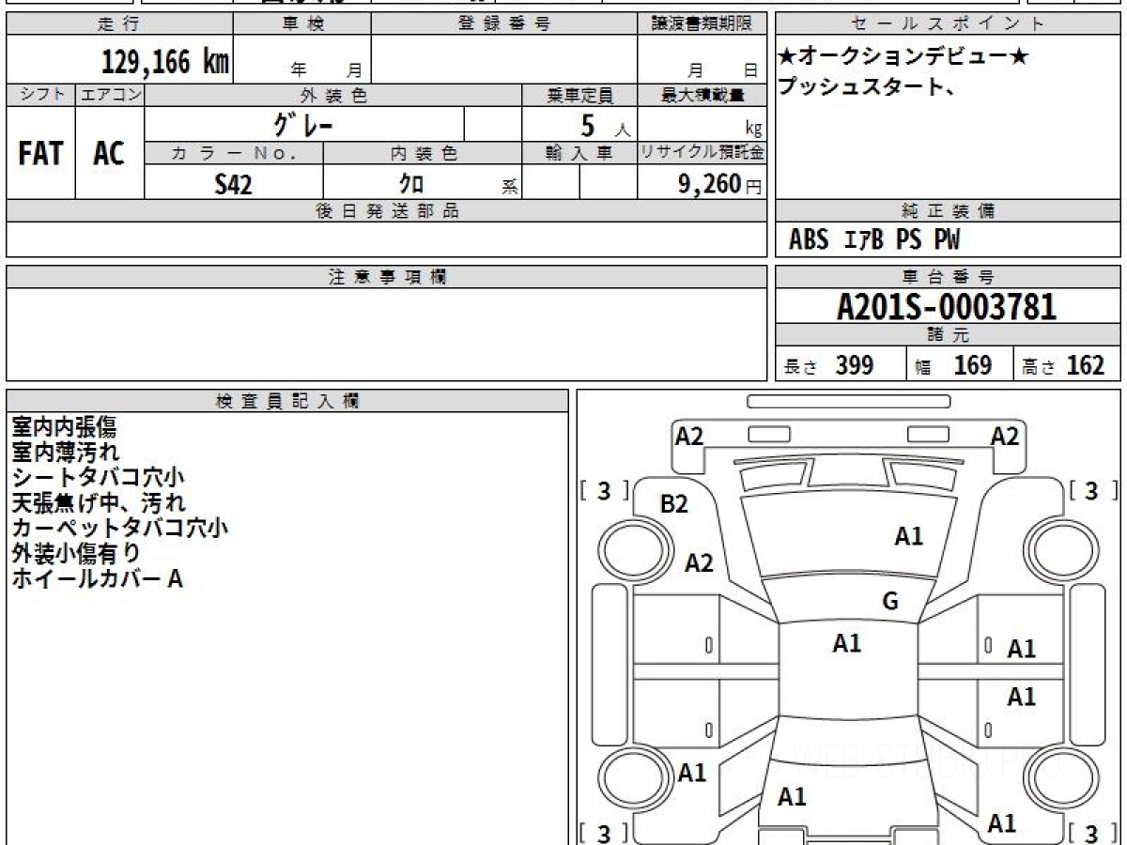The width and height of the screenshot is (1127, 845).
Task: Select the 室内薄汚れ inspector note
Action: [x=66, y=453]
